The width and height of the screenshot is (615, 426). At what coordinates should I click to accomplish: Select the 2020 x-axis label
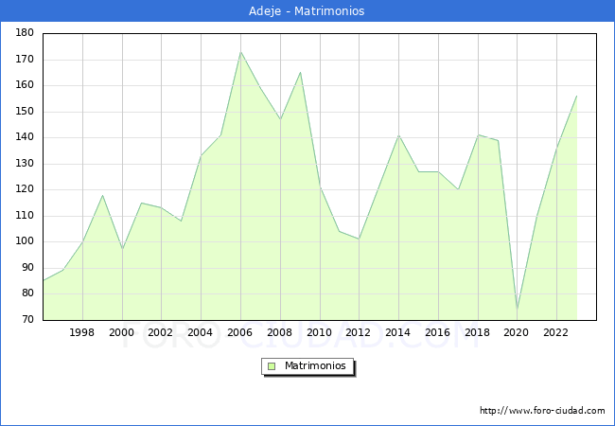click(x=516, y=332)
